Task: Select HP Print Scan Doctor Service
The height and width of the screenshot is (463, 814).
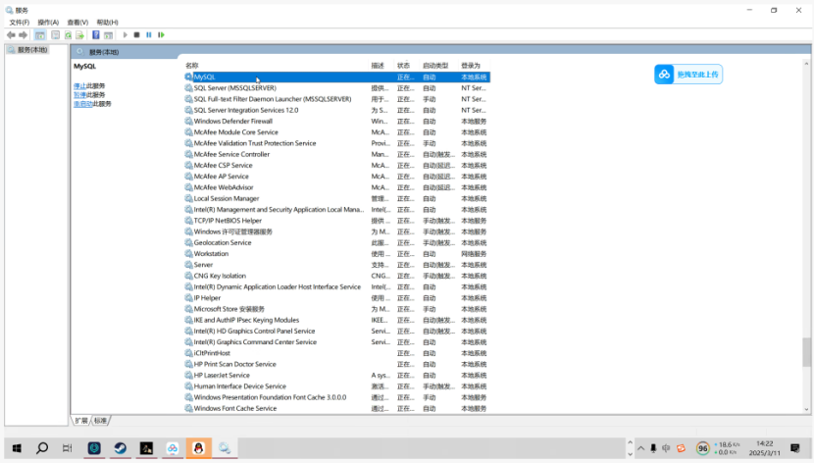Action: click(337, 364)
